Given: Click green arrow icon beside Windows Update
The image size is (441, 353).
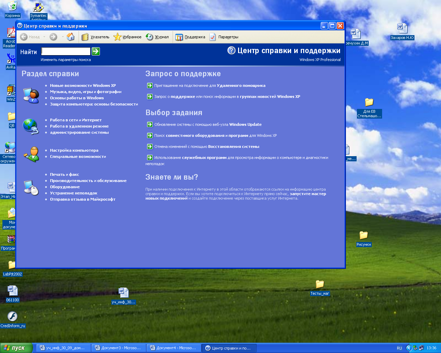Looking at the screenshot, I should 150,124.
